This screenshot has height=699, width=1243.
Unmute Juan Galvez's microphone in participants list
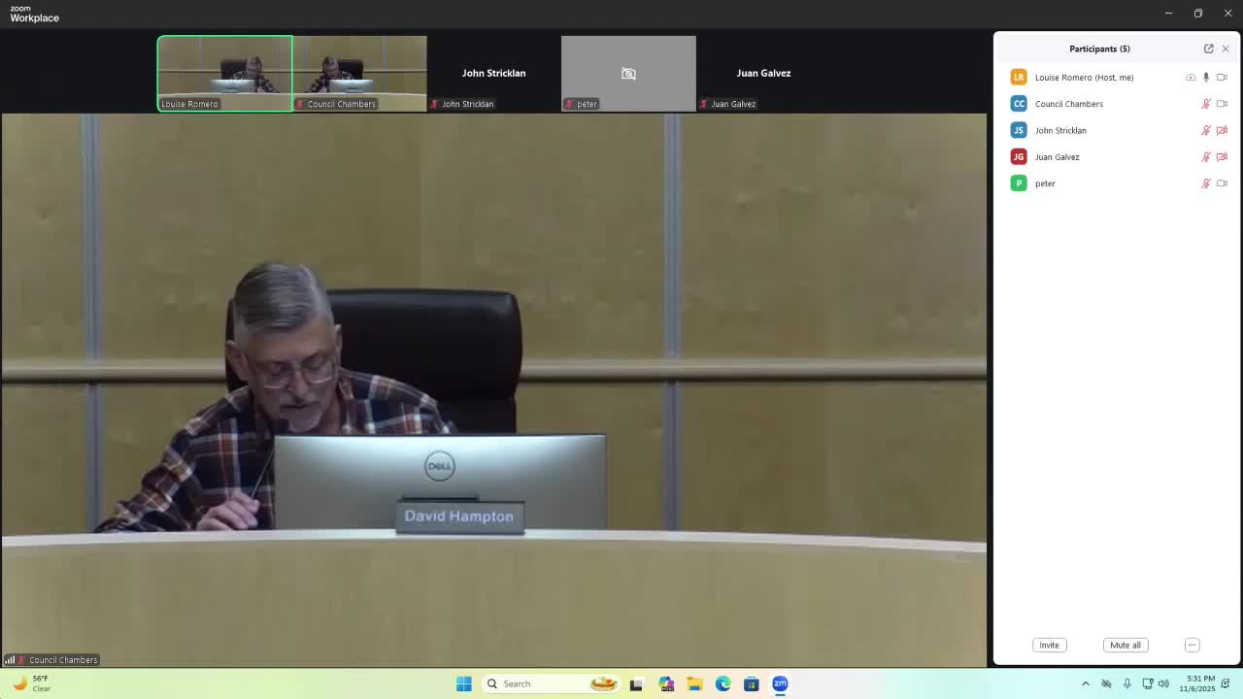click(x=1206, y=156)
